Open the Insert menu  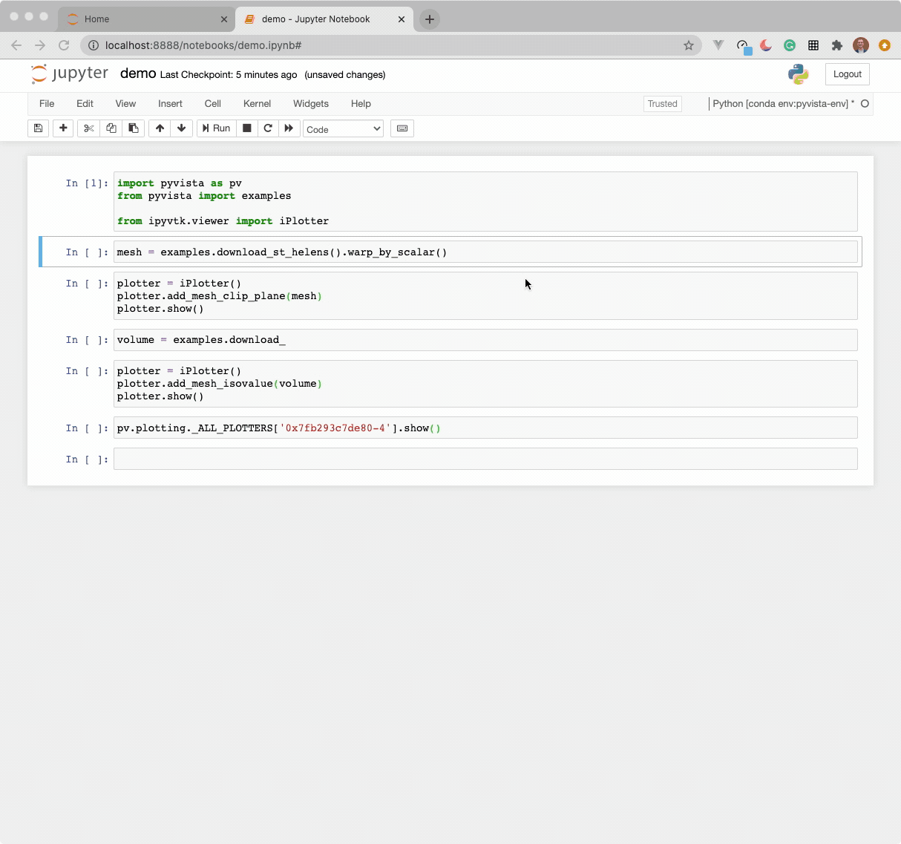click(x=170, y=104)
